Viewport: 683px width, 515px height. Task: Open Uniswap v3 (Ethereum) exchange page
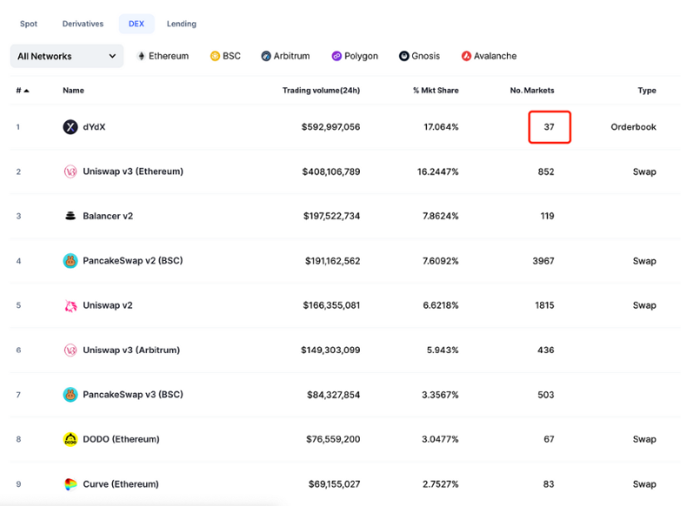coord(133,171)
